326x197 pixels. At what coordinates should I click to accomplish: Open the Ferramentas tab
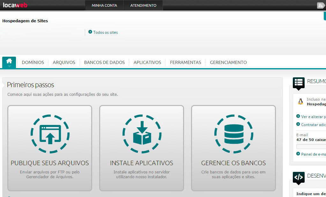click(185, 62)
